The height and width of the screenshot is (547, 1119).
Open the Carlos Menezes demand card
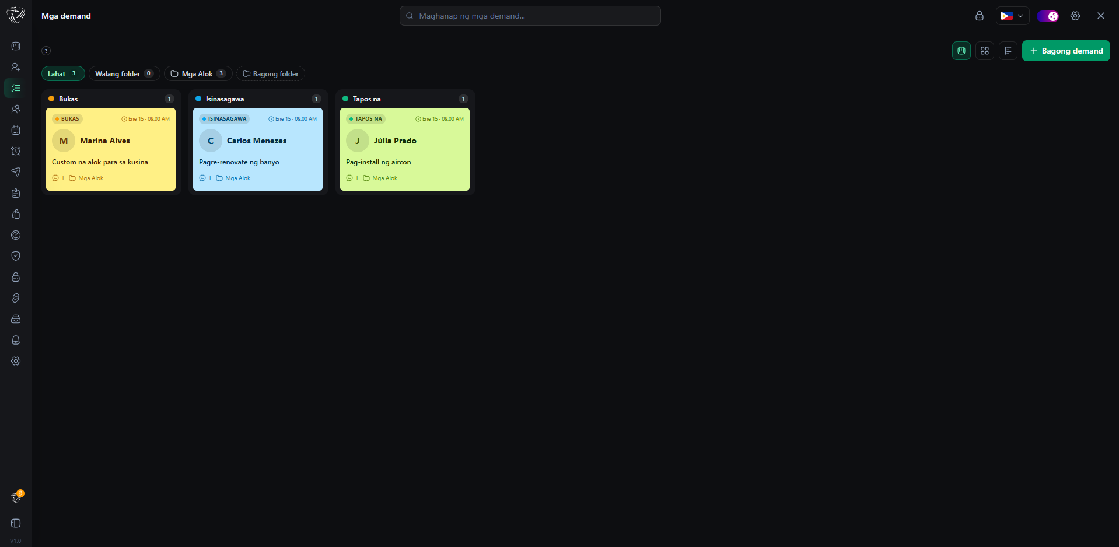pos(258,149)
